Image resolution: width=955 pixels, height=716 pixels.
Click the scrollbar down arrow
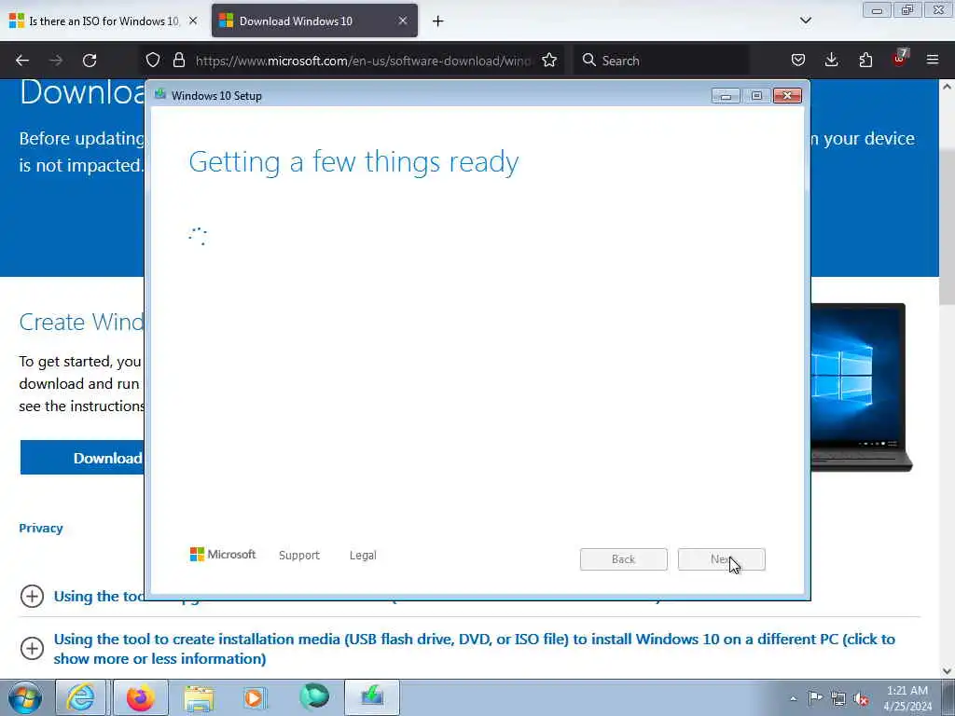[948, 671]
